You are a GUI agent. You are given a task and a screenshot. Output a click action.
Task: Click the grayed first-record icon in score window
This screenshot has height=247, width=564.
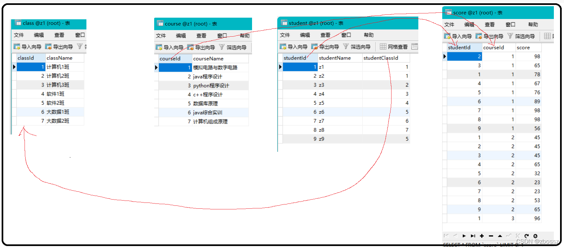tap(446, 236)
